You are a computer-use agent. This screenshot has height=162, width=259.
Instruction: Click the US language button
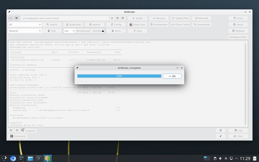tap(11, 18)
